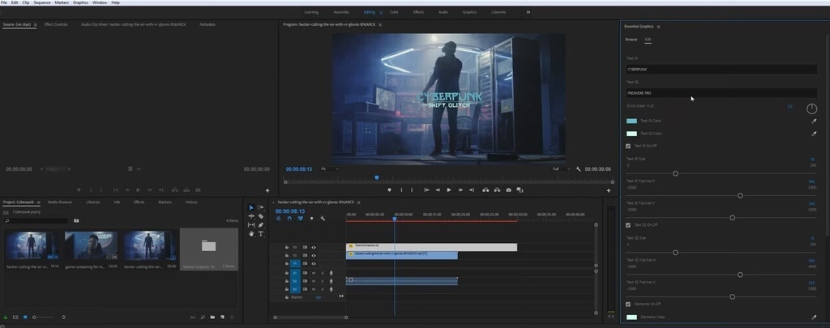The width and height of the screenshot is (830, 328).
Task: Toggle Snap magnet icon in timeline
Action: pos(289,219)
